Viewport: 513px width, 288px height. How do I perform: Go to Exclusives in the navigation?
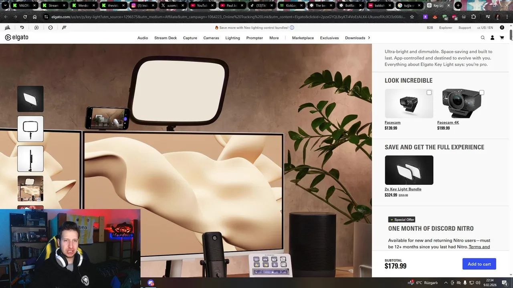329,38
